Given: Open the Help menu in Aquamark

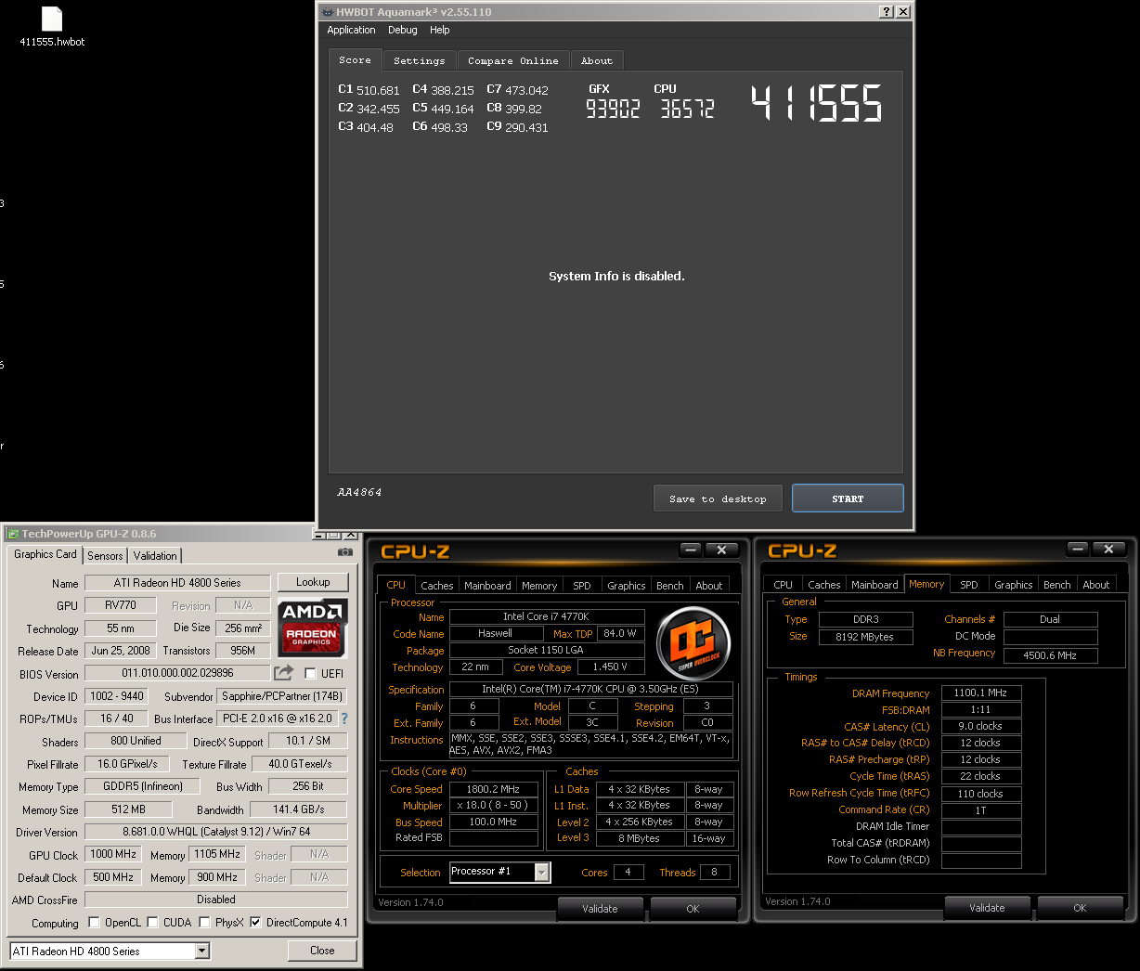Looking at the screenshot, I should [x=440, y=30].
